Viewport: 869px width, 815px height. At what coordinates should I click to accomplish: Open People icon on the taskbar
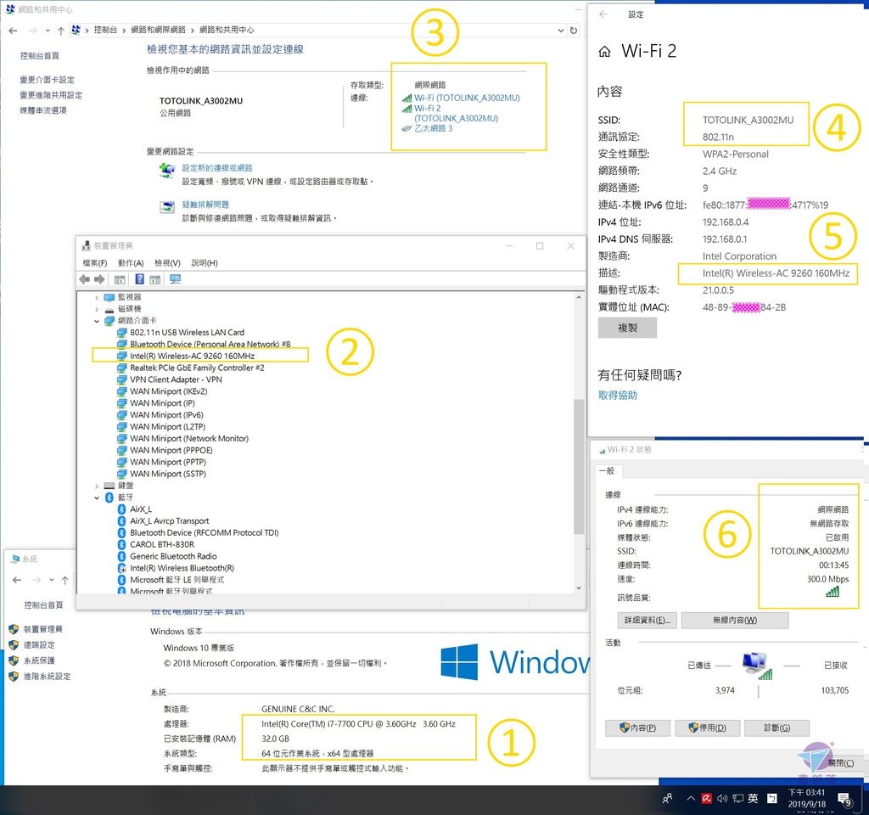click(667, 798)
